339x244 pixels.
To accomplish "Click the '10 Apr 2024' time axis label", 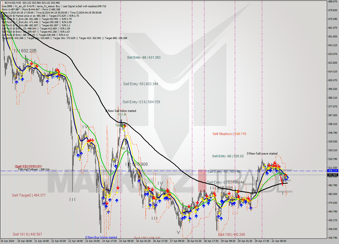I will click(x=7, y=241).
